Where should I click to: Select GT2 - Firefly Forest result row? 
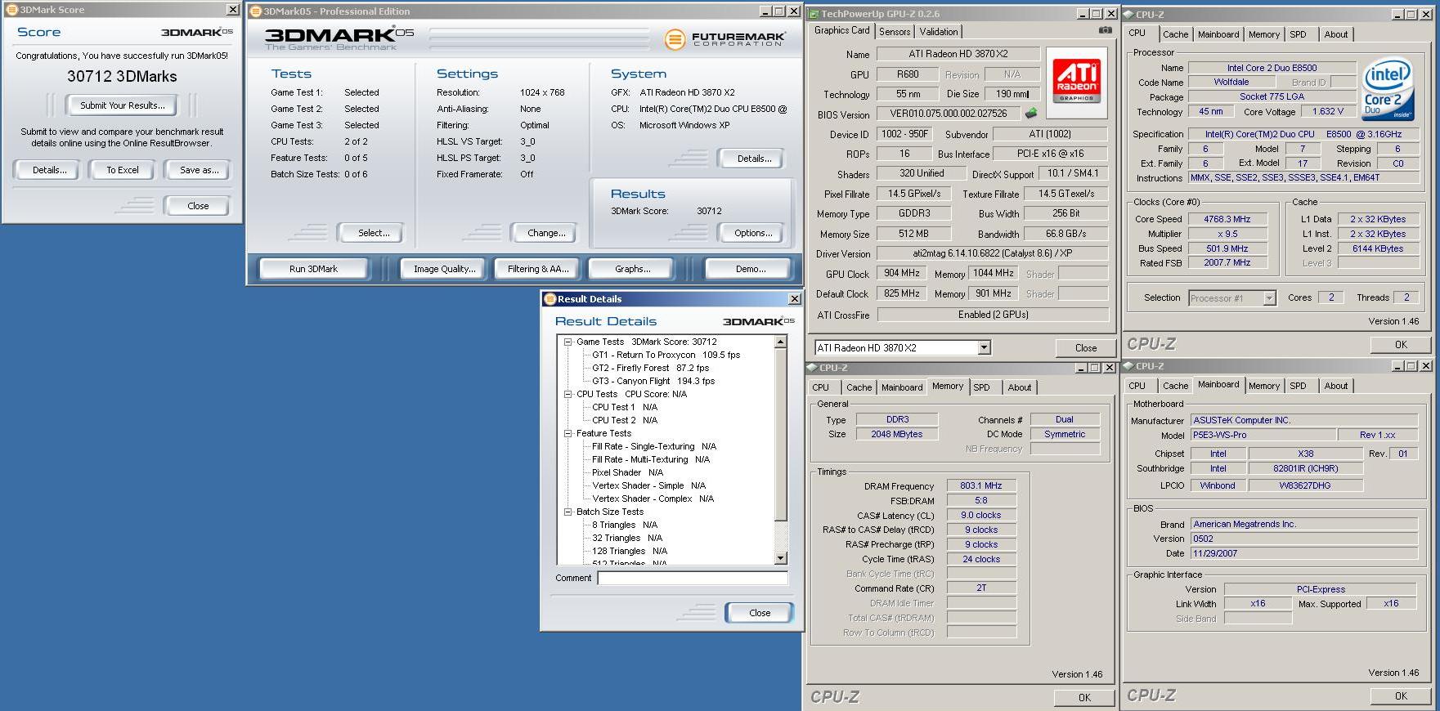[650, 369]
